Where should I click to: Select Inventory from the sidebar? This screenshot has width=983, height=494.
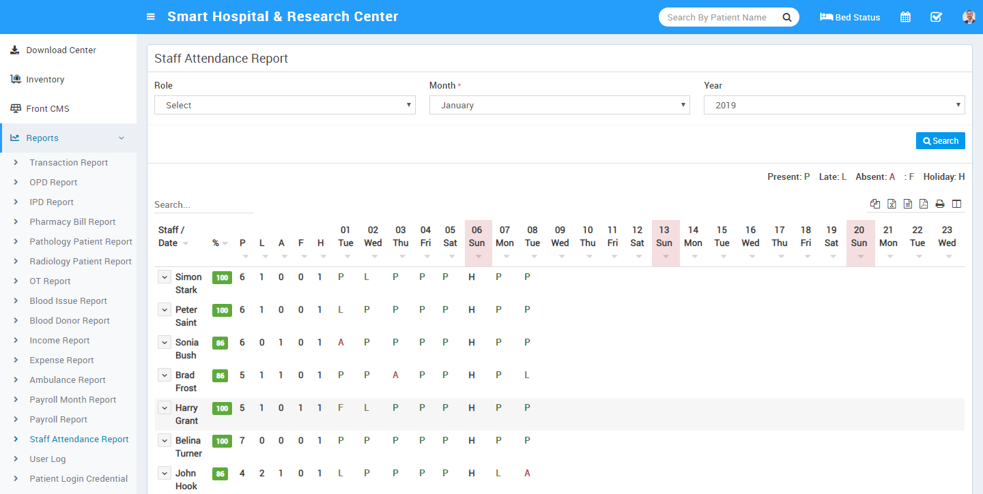[x=45, y=80]
